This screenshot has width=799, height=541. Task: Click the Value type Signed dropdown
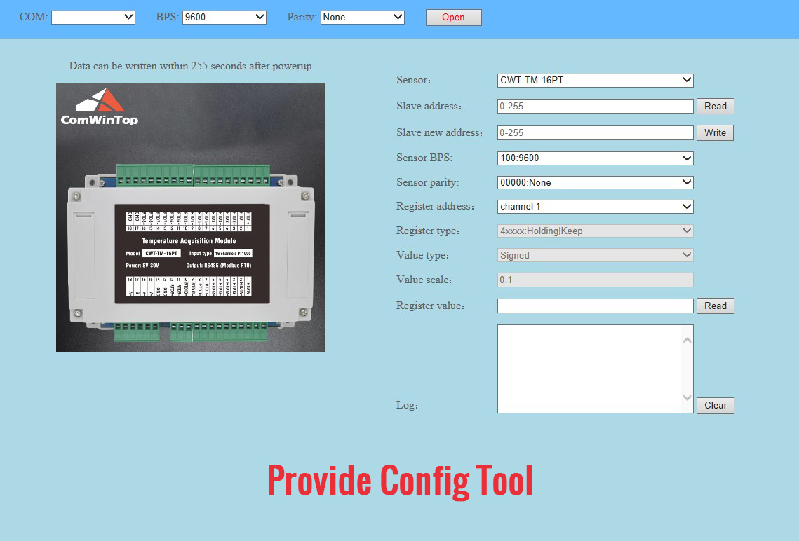click(x=595, y=255)
